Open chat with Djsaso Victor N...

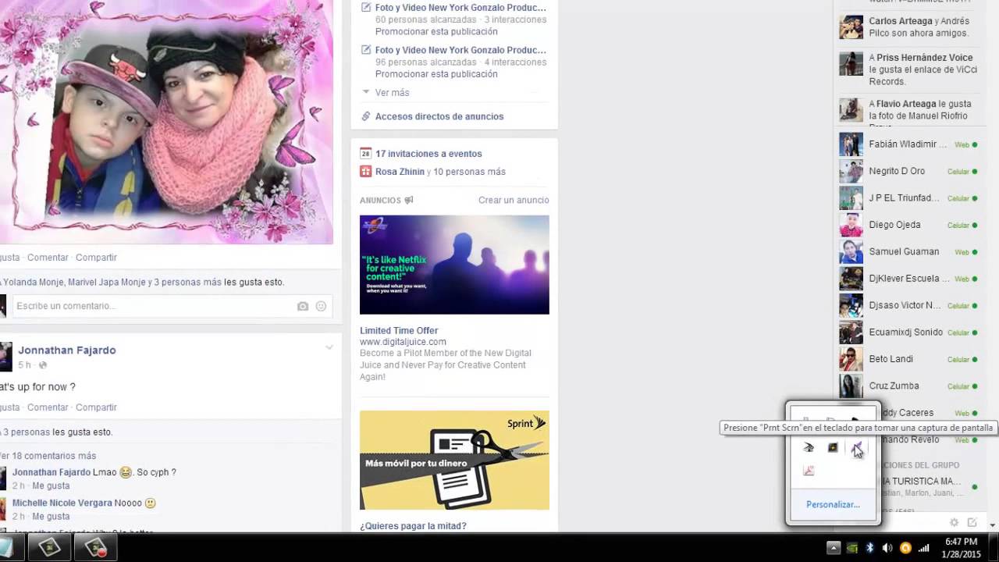click(x=908, y=305)
